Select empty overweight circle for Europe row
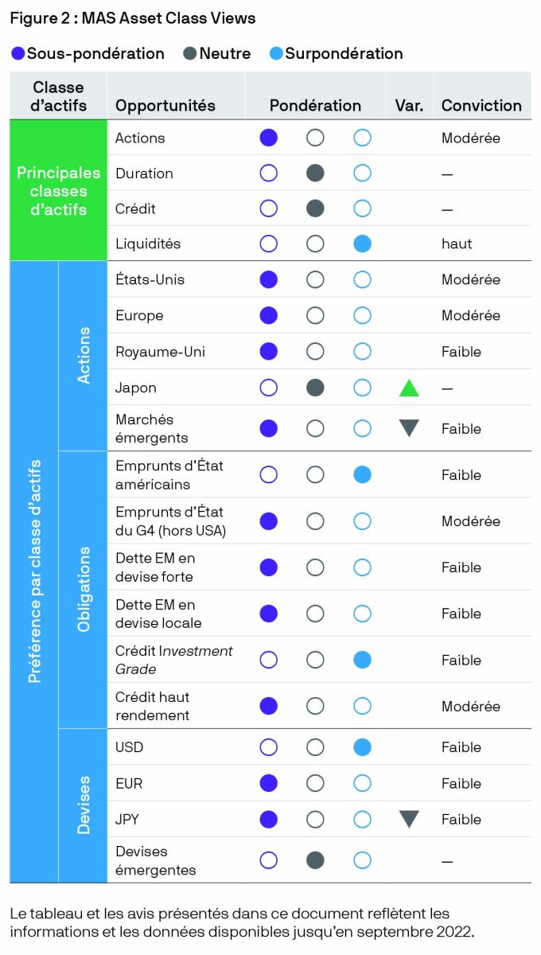The height and width of the screenshot is (955, 541). (x=362, y=315)
